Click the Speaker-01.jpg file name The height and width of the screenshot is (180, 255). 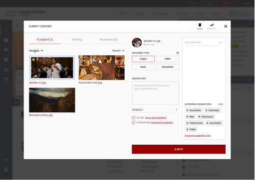(37, 83)
